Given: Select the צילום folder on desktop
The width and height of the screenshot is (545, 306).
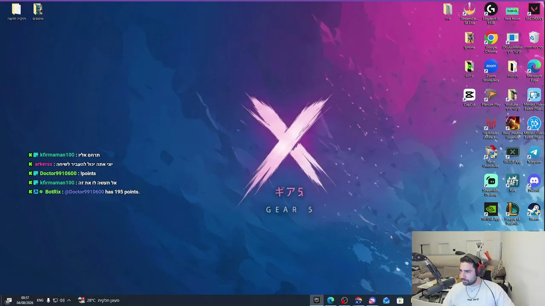Looking at the screenshot, I should [x=469, y=69].
